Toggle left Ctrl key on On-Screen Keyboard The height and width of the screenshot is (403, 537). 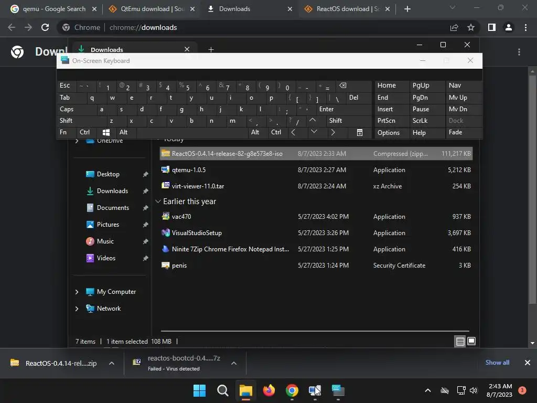pos(87,132)
